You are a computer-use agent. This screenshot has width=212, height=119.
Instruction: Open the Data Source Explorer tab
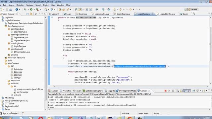93,91
